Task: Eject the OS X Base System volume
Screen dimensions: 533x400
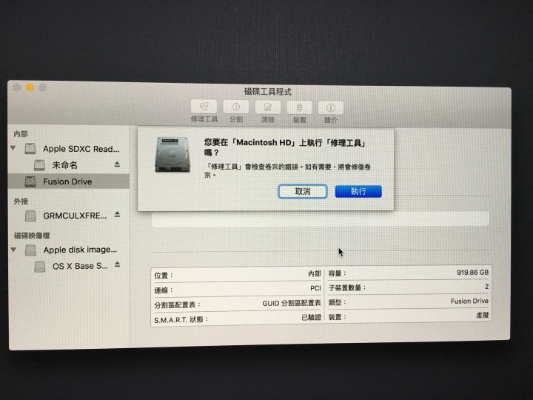Action: [117, 264]
